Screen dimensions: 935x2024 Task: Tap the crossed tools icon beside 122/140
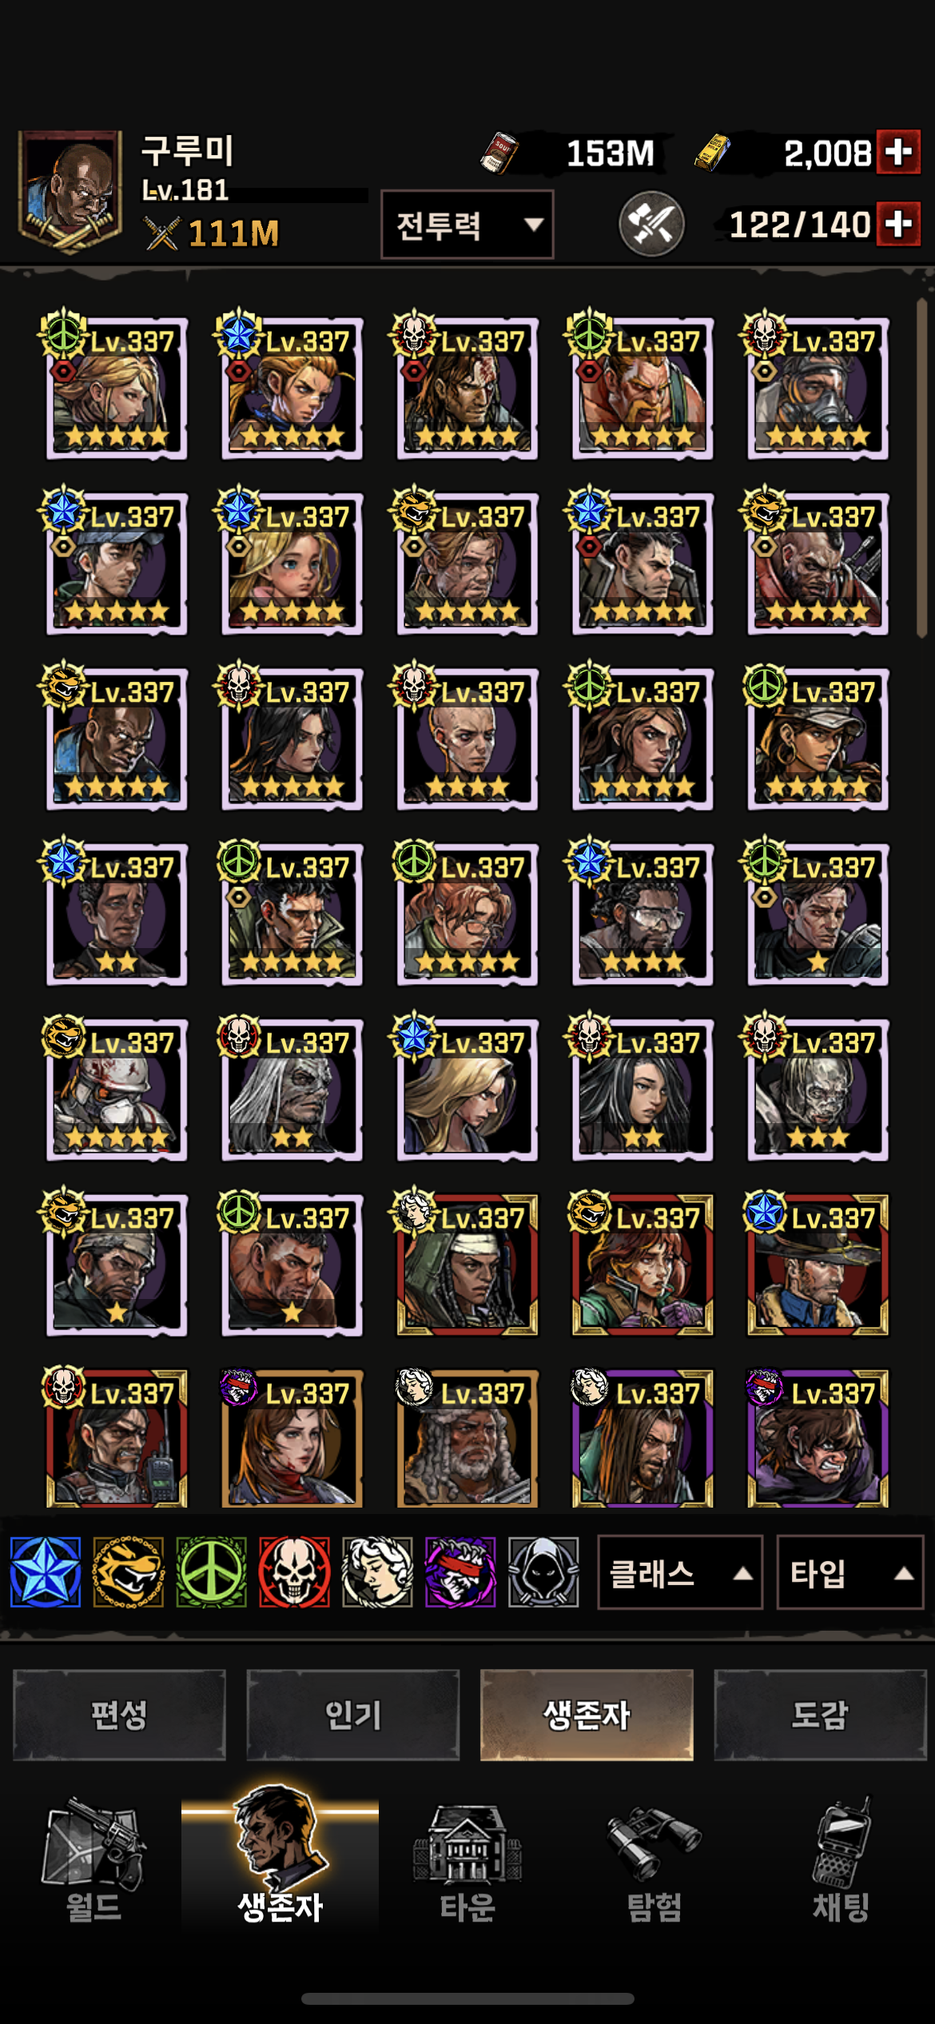click(x=652, y=224)
